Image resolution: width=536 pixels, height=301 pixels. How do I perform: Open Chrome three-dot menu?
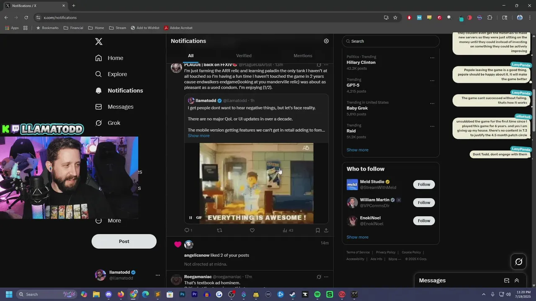(530, 18)
